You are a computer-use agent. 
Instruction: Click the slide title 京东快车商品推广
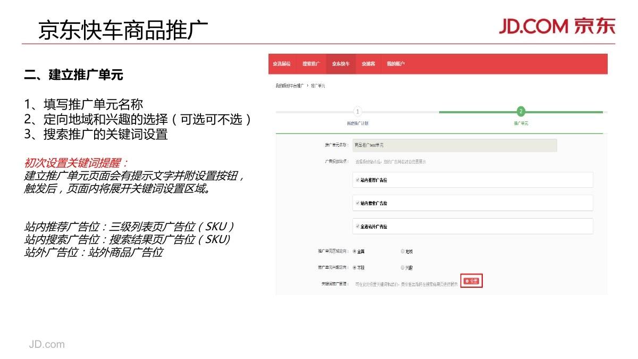click(x=123, y=30)
